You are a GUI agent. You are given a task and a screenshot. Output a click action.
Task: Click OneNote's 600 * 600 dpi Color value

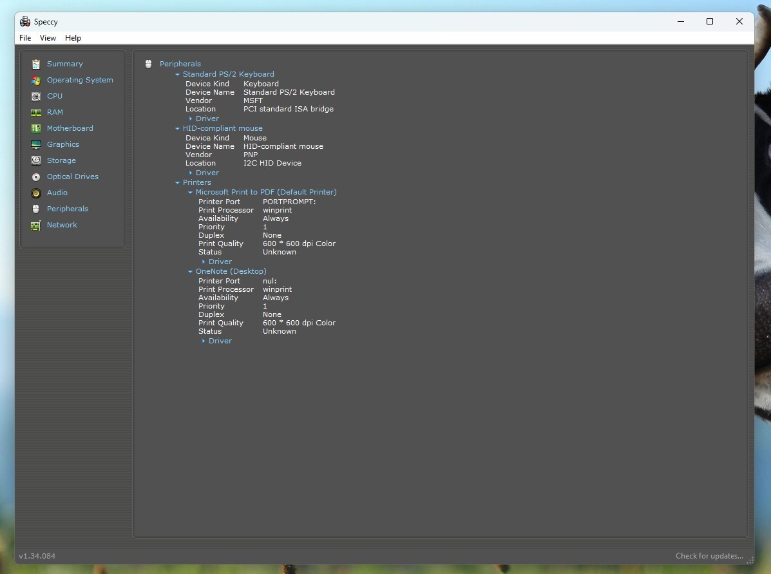299,323
